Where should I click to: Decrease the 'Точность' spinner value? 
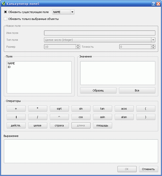[x=153, y=48]
